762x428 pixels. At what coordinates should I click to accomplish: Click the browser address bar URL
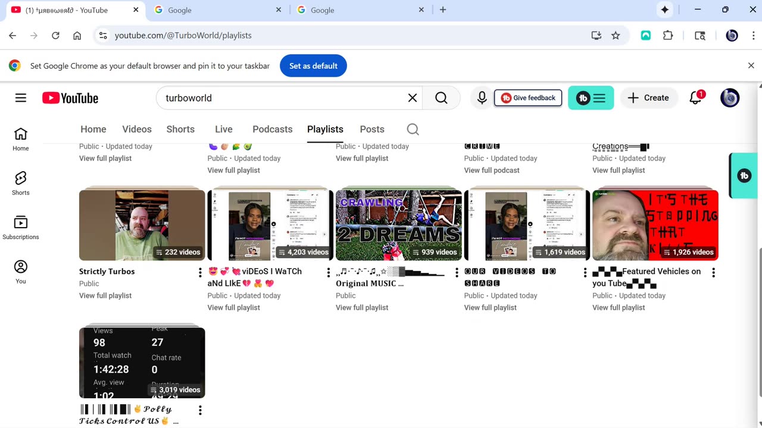(183, 36)
